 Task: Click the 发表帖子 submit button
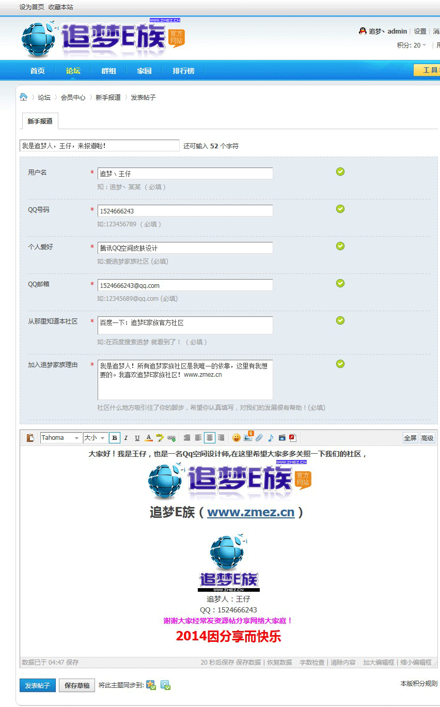38,685
